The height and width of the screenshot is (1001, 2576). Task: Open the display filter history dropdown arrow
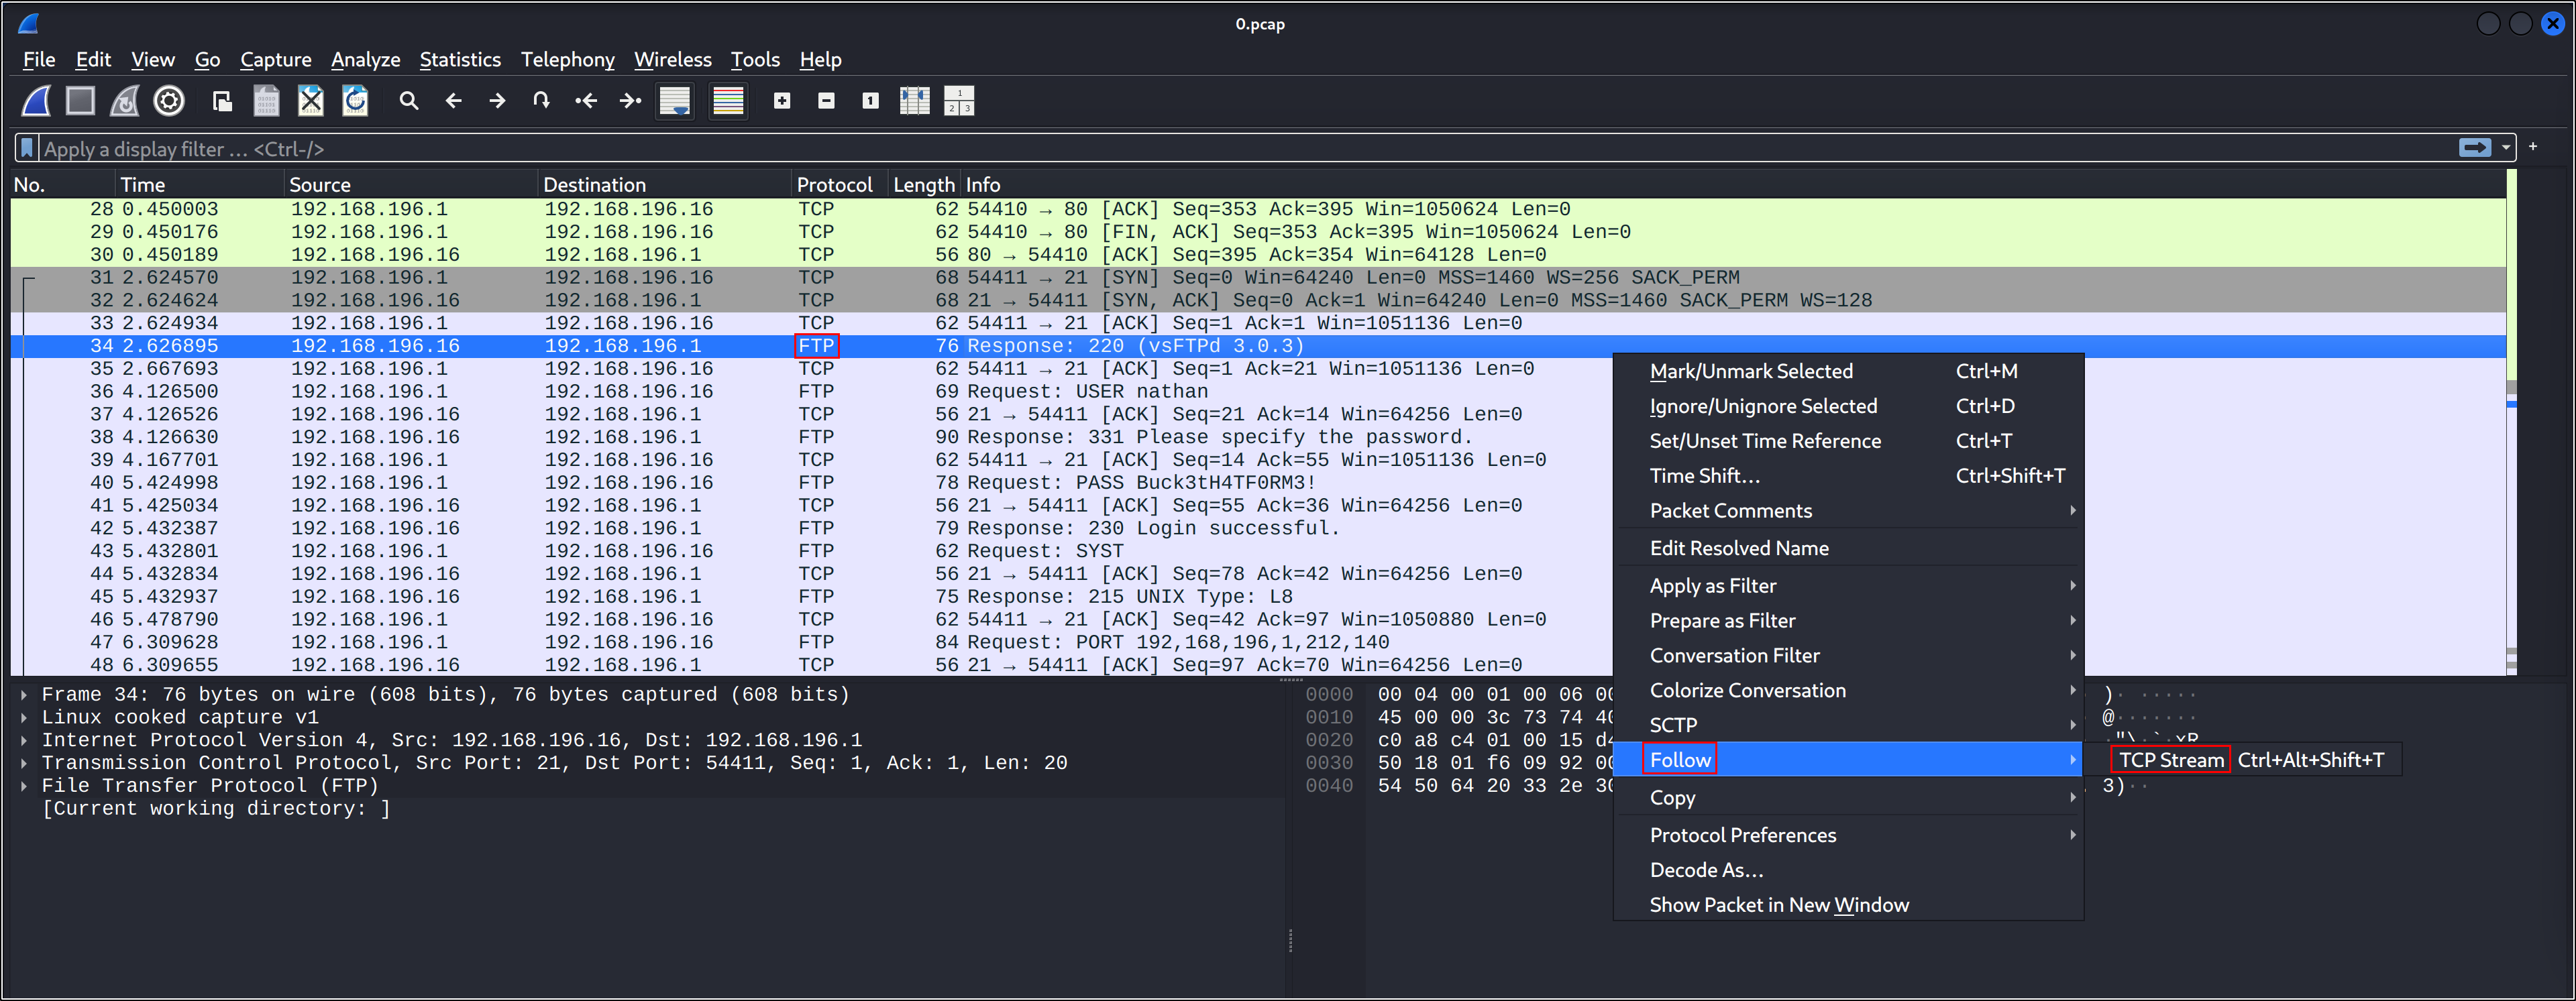2506,148
